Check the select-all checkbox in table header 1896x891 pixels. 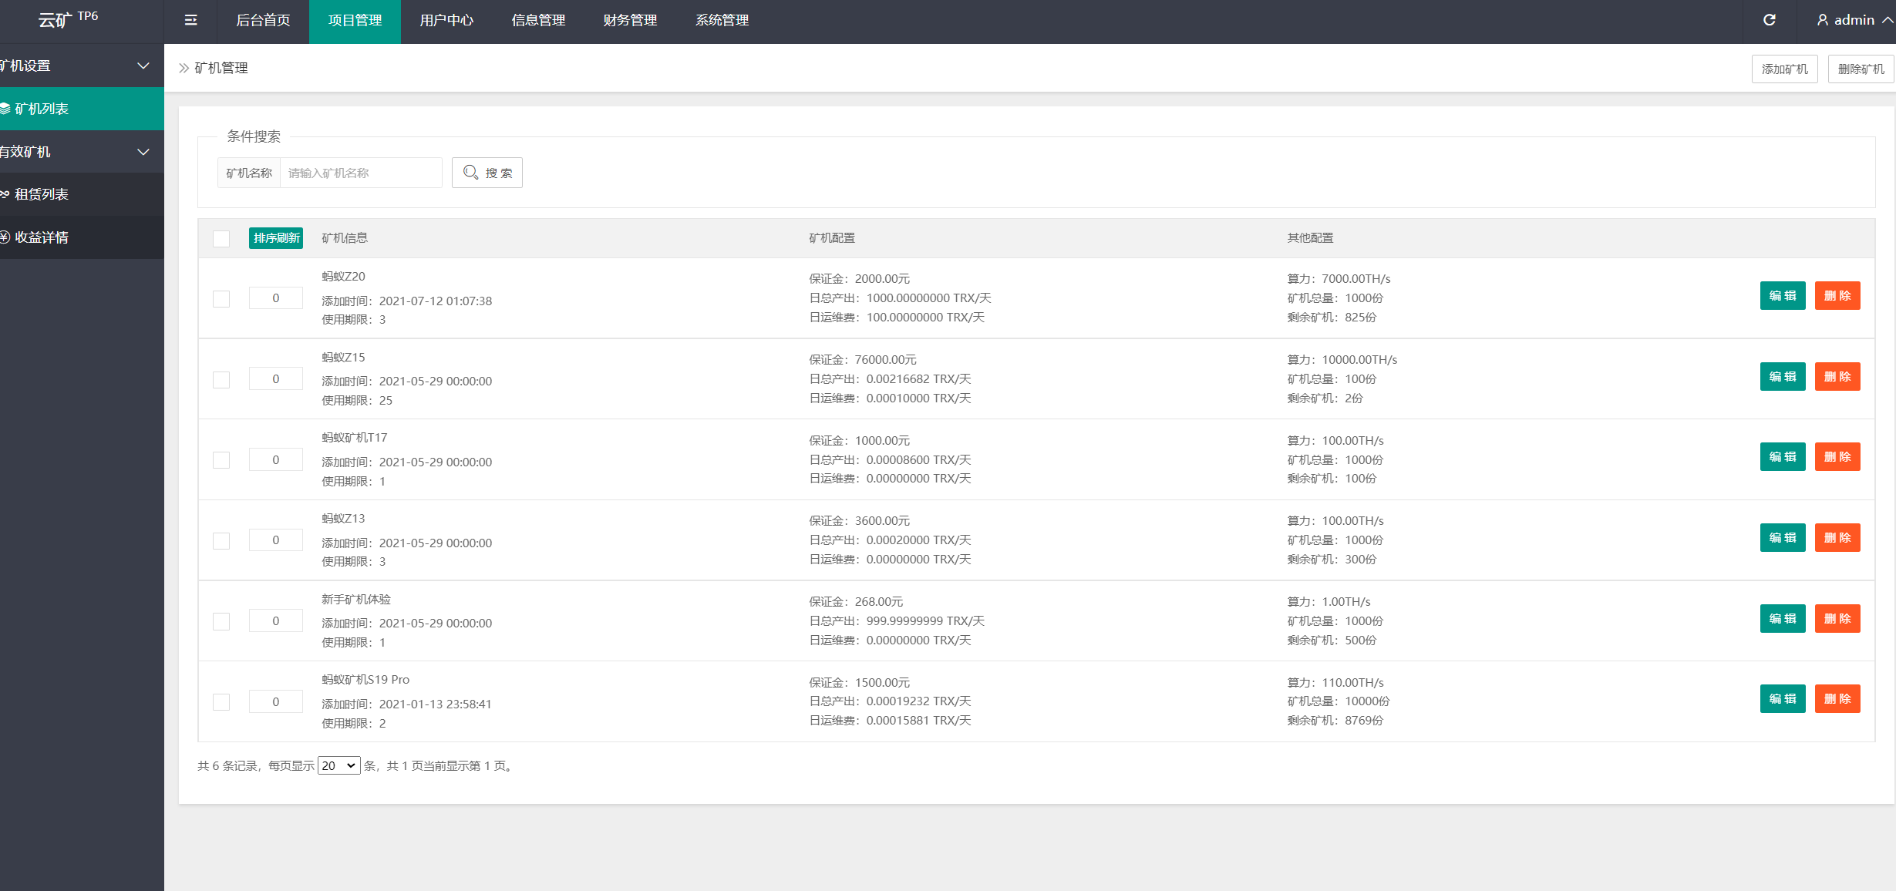coord(221,239)
